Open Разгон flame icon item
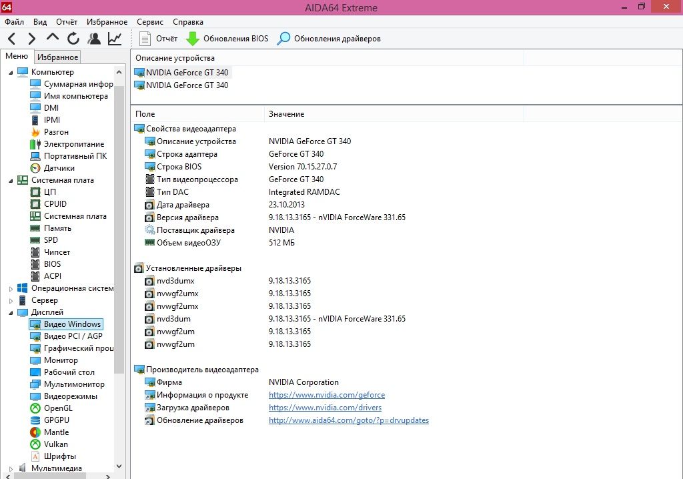Screen dimensions: 683x479 coord(35,131)
